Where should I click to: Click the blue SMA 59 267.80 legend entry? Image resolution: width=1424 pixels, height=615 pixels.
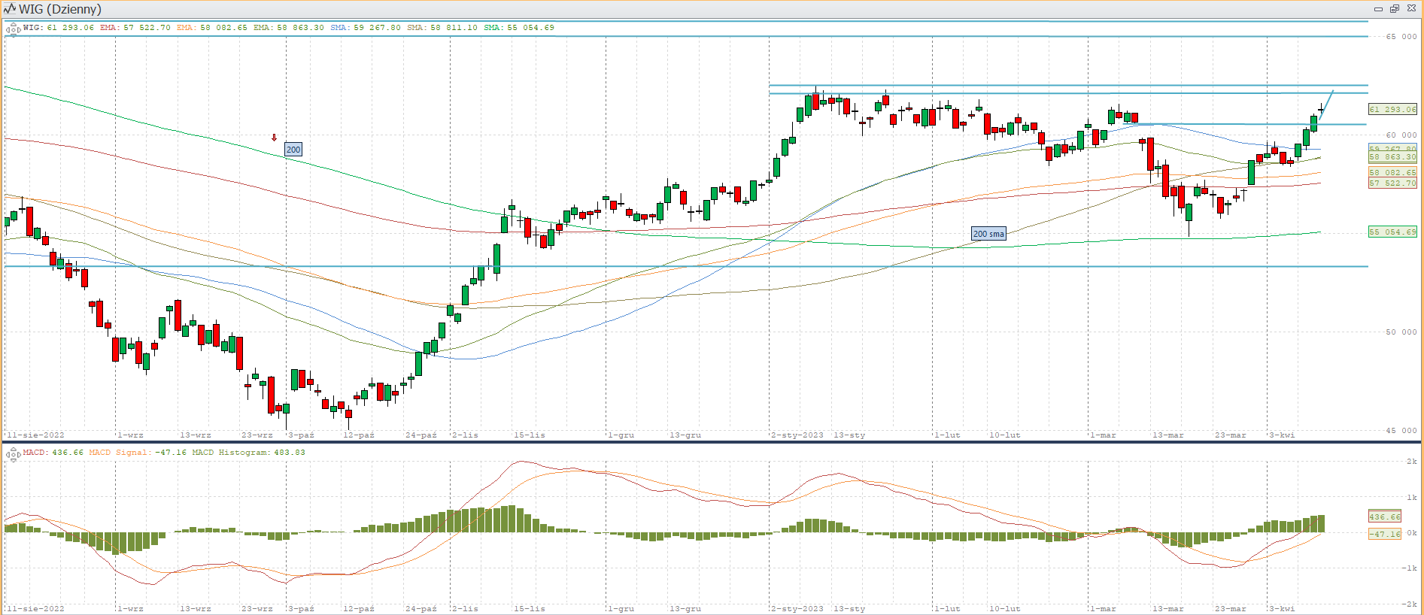366,28
